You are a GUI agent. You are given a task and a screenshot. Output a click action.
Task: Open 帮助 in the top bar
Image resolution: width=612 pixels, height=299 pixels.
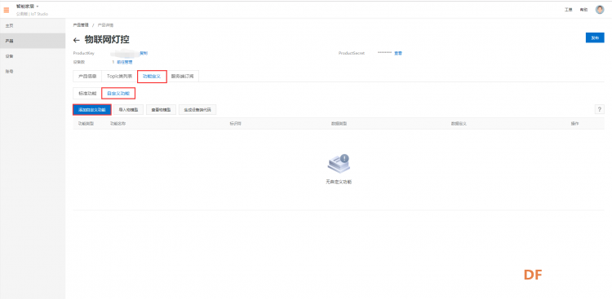[x=583, y=10]
